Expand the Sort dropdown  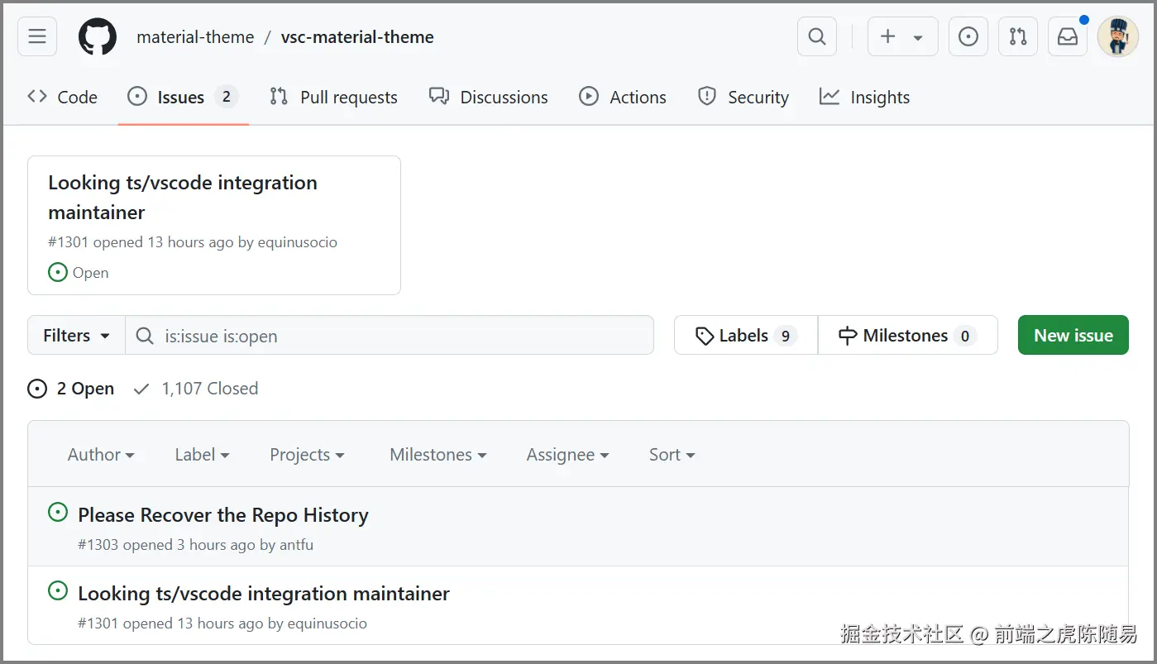click(x=672, y=455)
